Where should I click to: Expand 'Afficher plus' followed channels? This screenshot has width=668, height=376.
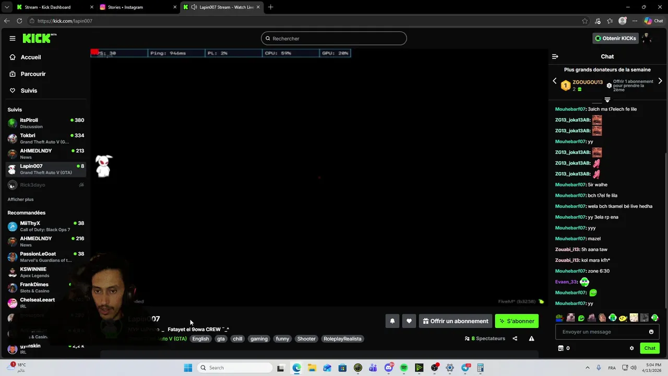[x=20, y=199]
